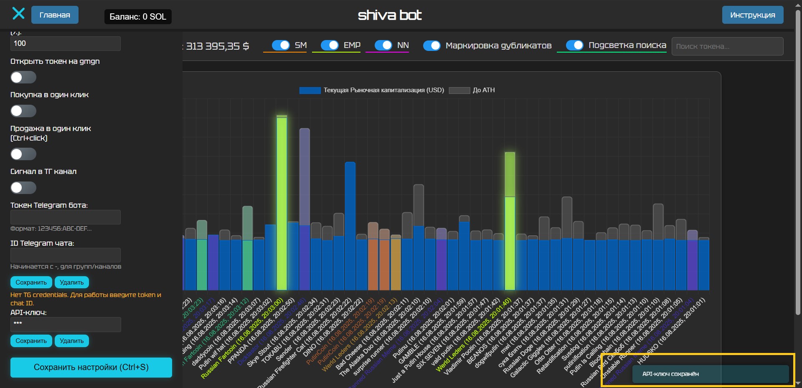Save the Telegram credentials with Сохранить
Screen dimensions: 802x388
31,282
